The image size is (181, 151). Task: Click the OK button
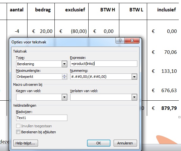pos(99,143)
